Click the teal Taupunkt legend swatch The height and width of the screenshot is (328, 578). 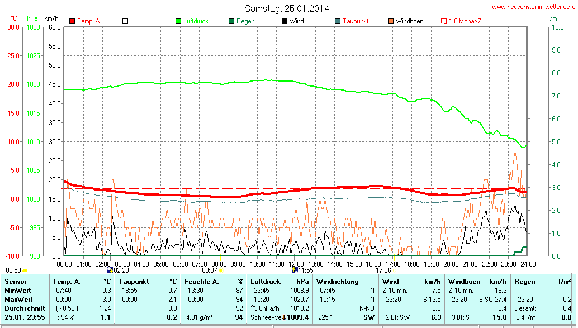[338, 21]
